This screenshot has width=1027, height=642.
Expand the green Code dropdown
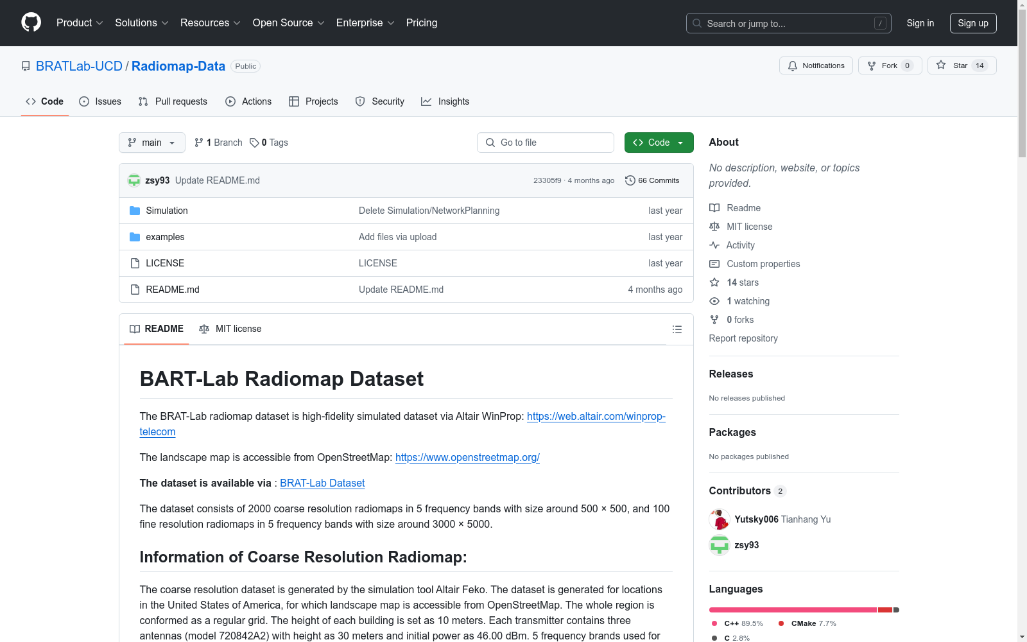coord(659,143)
